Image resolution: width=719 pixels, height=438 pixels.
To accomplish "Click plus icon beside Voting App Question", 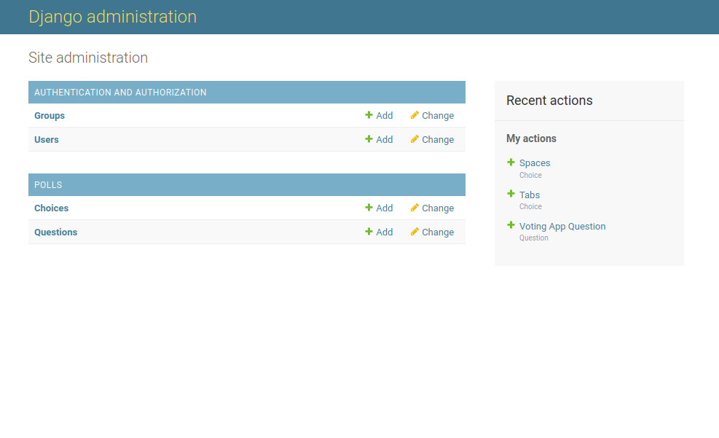I will click(x=511, y=225).
